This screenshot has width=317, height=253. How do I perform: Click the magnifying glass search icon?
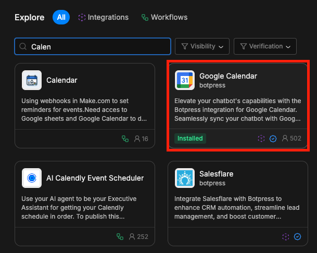[x=23, y=46]
